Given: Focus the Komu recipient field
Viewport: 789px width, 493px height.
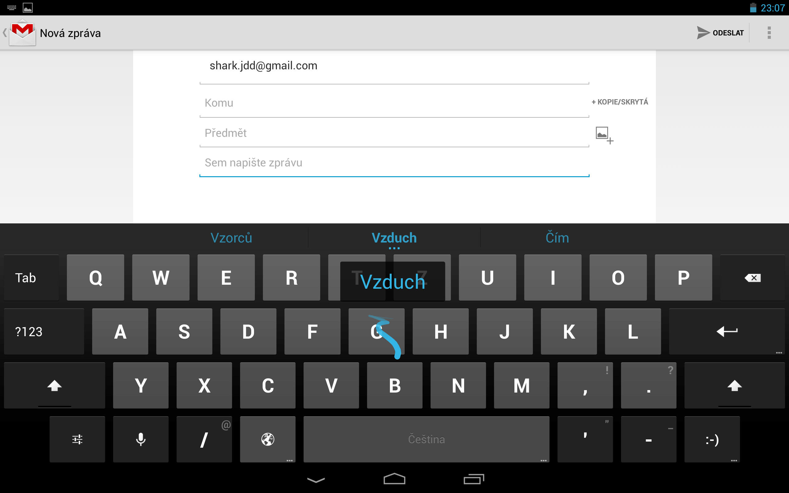Looking at the screenshot, I should pyautogui.click(x=394, y=103).
